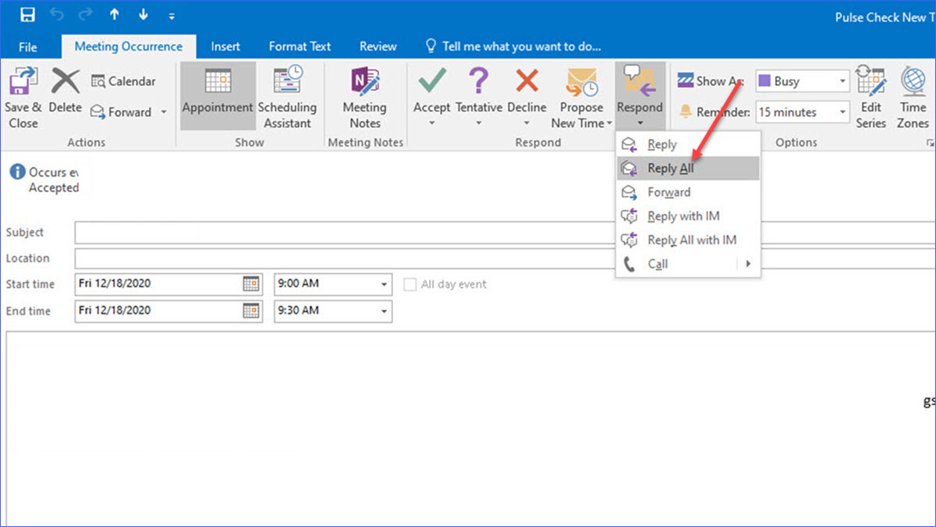Select Reply All from the Respond menu
The height and width of the screenshot is (527, 936).
click(x=671, y=168)
